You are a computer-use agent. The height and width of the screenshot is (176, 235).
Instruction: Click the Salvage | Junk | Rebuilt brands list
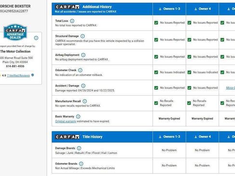click(86, 153)
